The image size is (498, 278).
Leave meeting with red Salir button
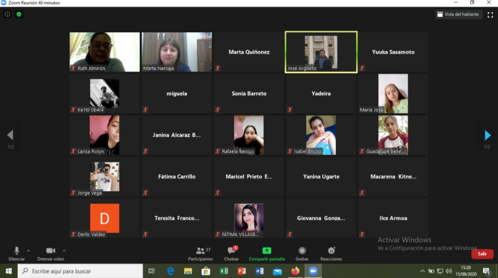482,254
